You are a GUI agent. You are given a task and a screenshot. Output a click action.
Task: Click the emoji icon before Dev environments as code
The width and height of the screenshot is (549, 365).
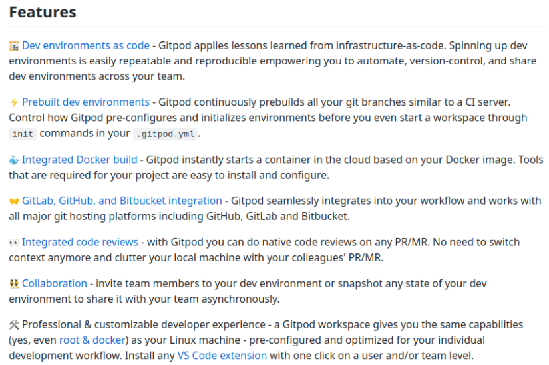click(x=14, y=46)
